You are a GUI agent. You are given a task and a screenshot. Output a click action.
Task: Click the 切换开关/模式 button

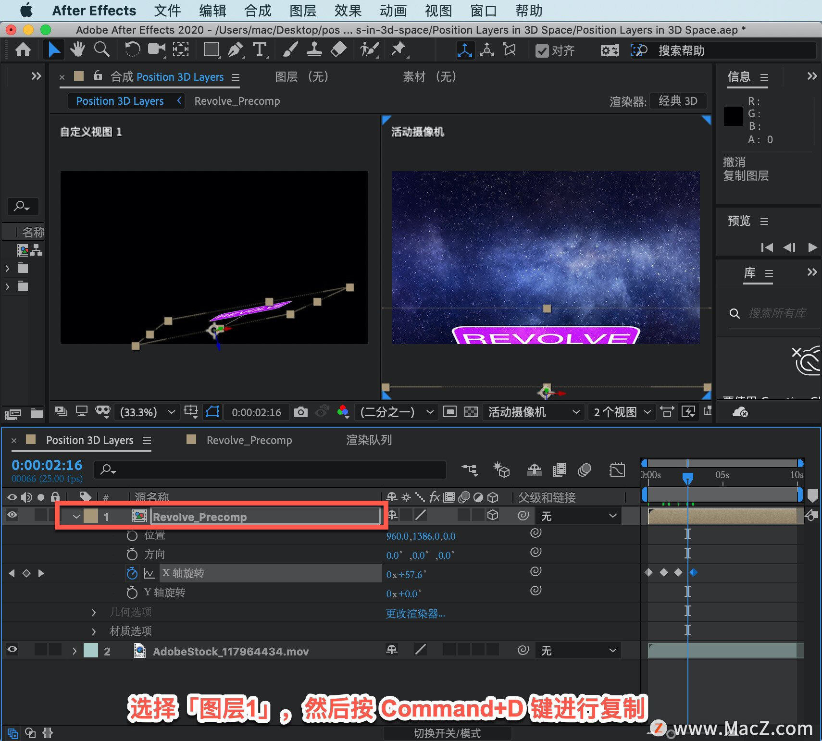click(447, 733)
